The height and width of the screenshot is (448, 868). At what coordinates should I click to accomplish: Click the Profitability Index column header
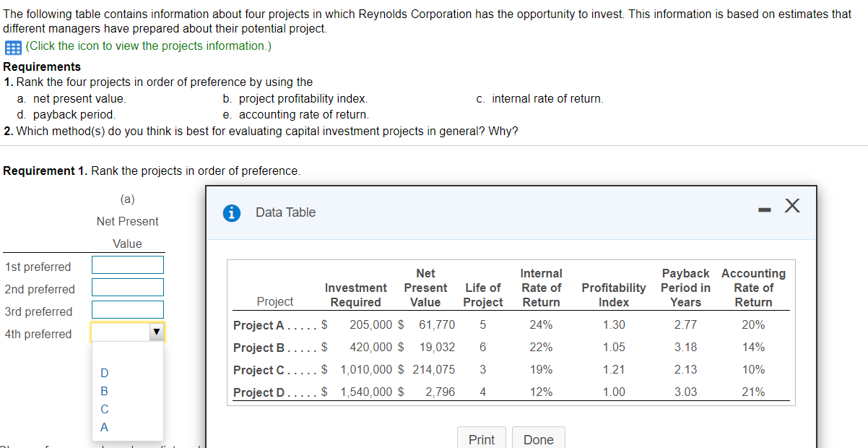[614, 295]
